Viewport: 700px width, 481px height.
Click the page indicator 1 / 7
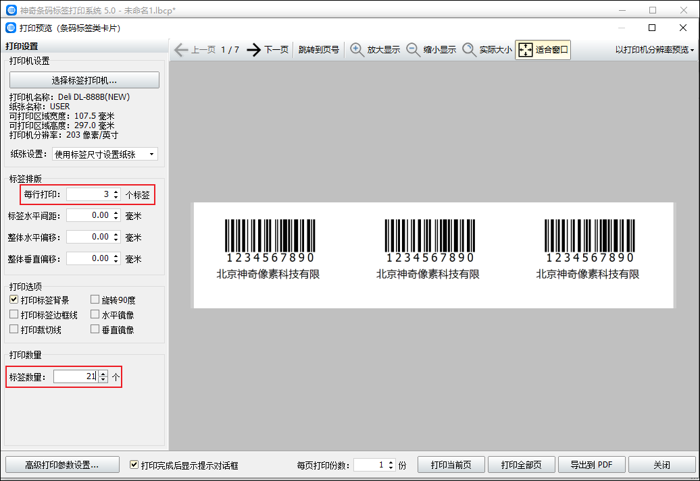coord(230,49)
